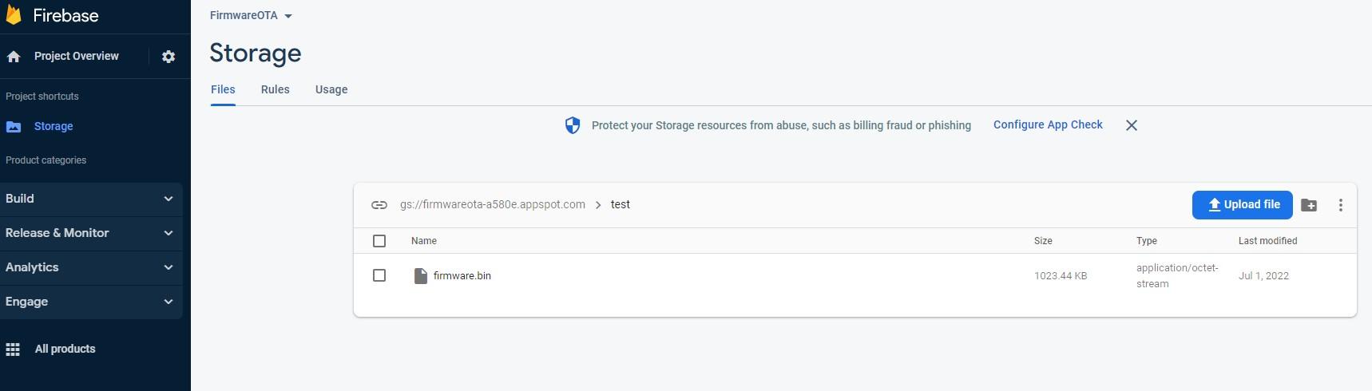Click the Name column header
1372x391 pixels.
click(423, 241)
